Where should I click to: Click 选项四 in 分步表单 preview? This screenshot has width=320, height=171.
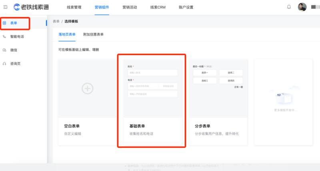pyautogui.click(x=231, y=81)
